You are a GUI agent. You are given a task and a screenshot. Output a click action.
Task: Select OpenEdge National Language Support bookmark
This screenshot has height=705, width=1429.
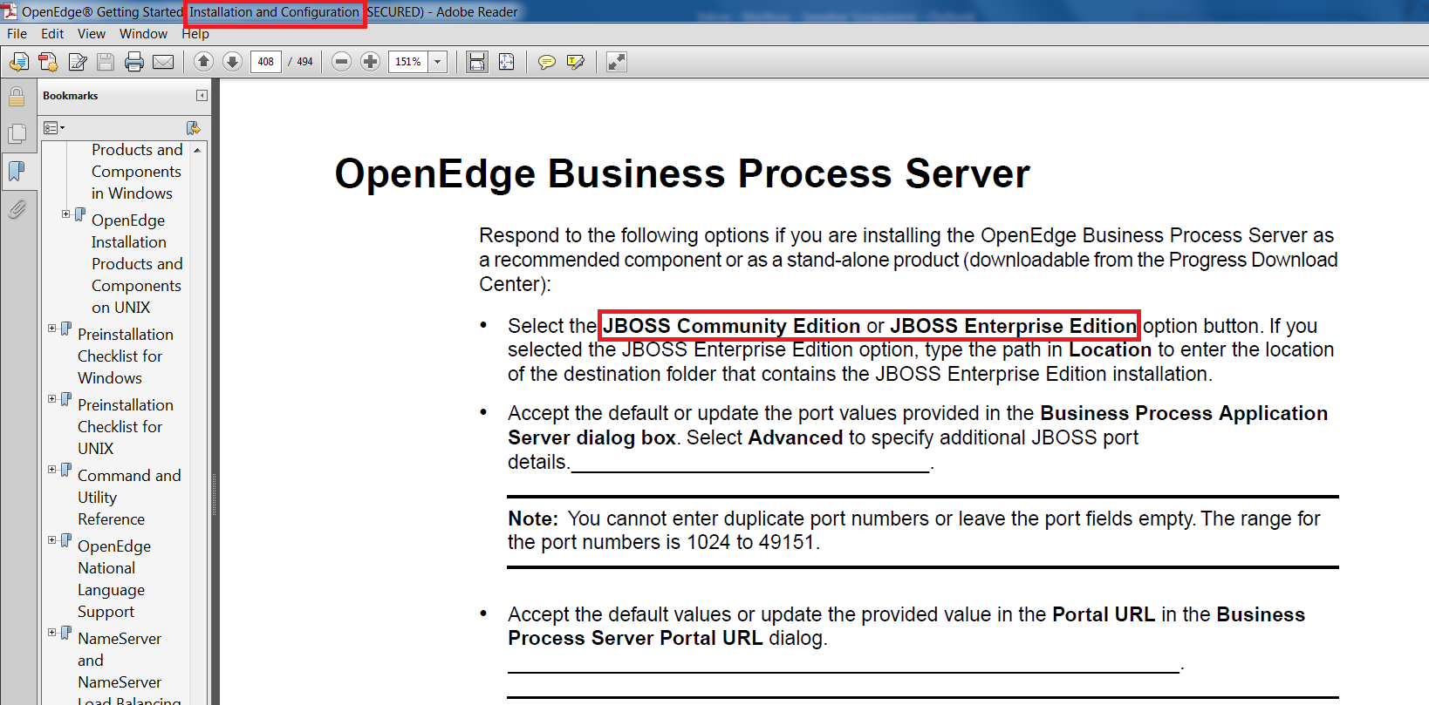point(114,579)
